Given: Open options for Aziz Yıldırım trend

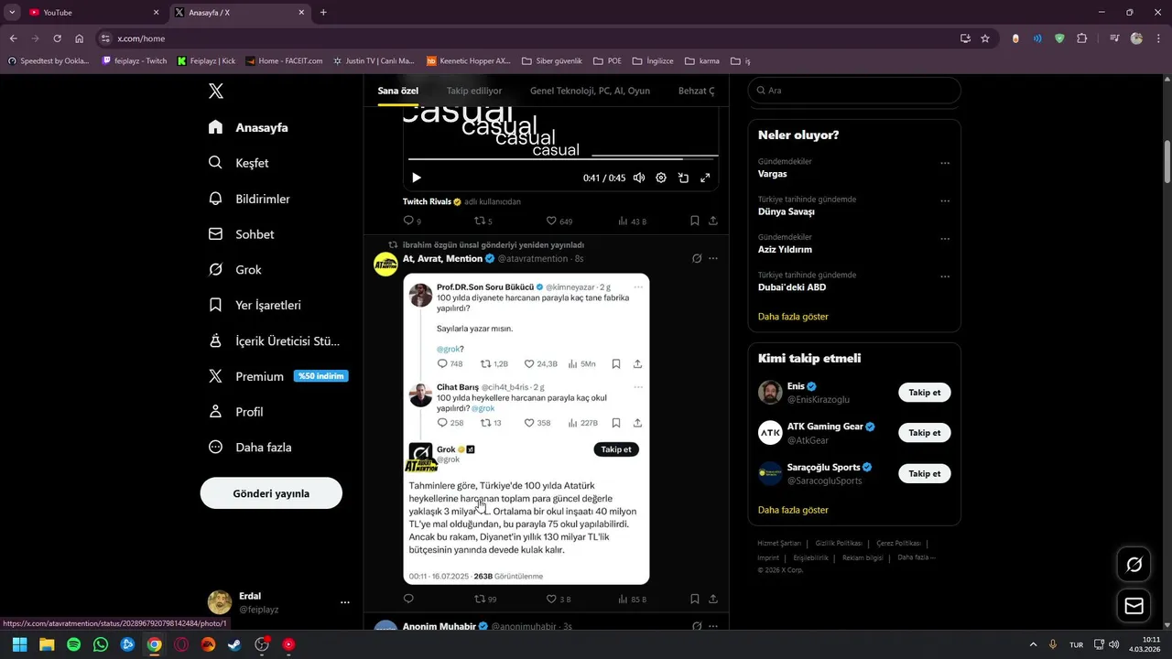Looking at the screenshot, I should point(945,239).
